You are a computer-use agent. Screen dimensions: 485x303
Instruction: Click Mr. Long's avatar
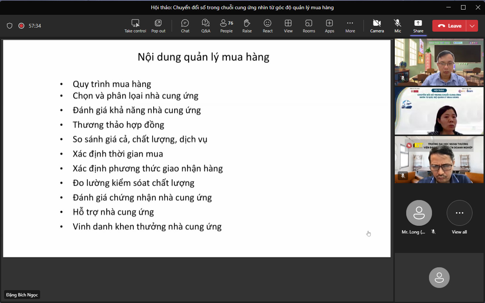click(419, 213)
